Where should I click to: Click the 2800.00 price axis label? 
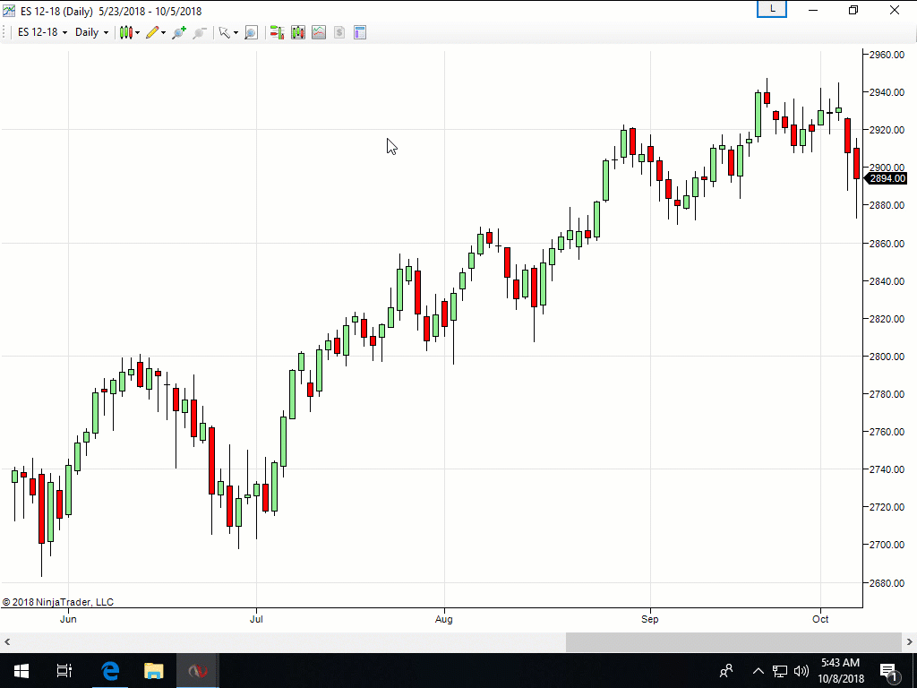point(887,357)
